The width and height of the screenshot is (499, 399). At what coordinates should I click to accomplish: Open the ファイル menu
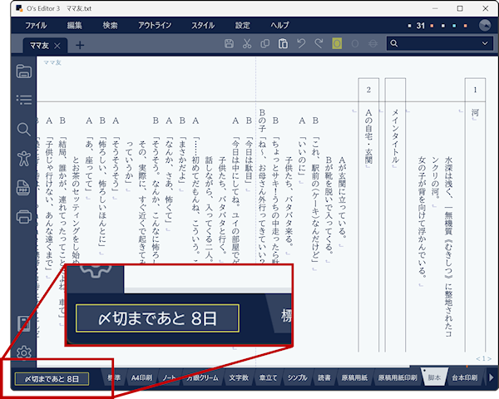(37, 25)
